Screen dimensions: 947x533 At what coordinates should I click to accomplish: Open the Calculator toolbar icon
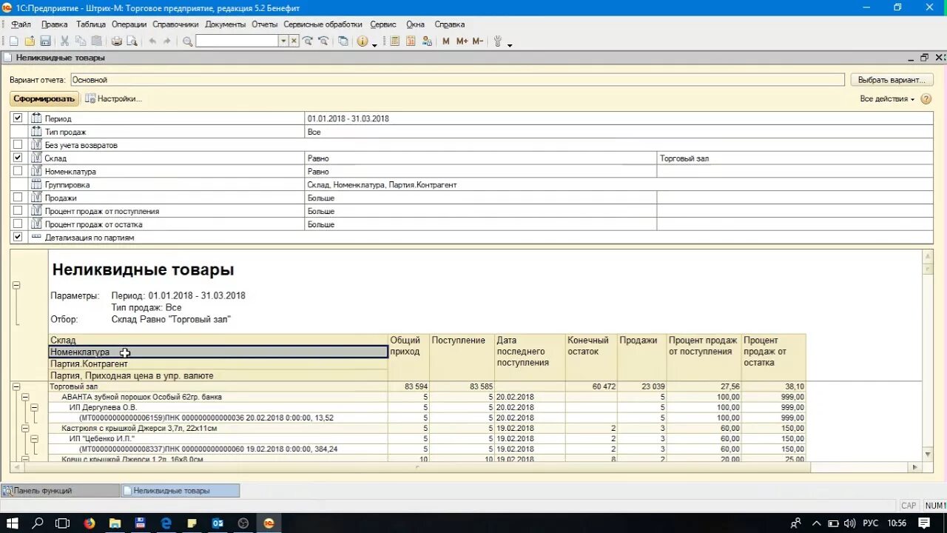[395, 41]
